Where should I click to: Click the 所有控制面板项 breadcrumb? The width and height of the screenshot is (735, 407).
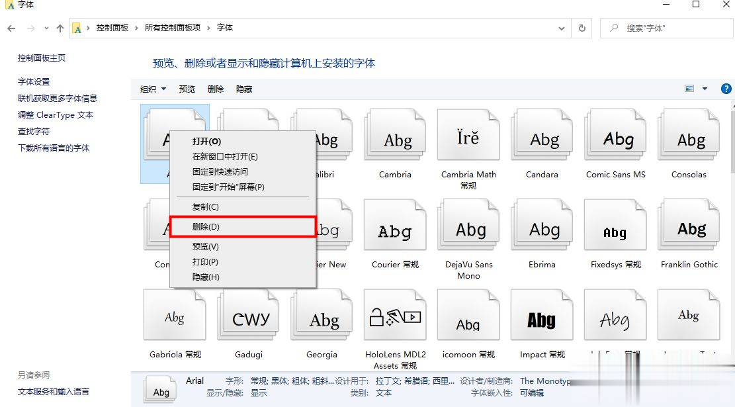tap(173, 28)
